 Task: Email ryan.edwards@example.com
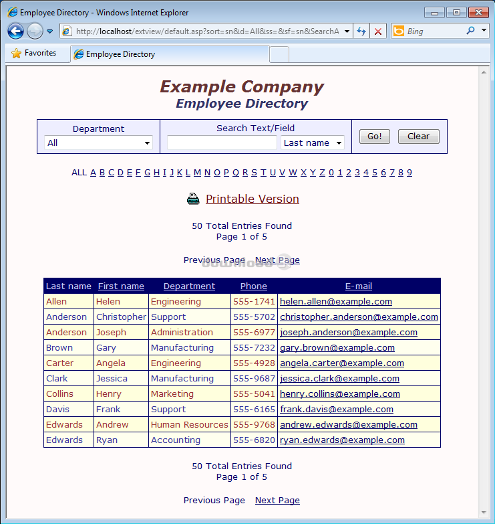pos(342,440)
